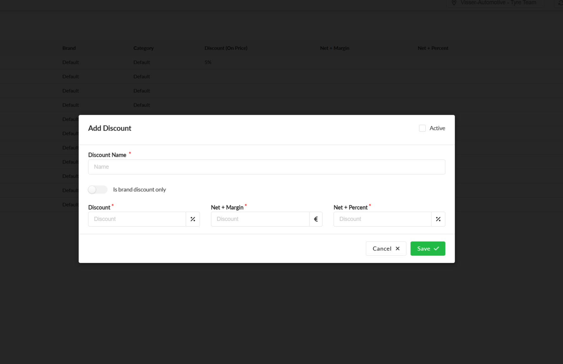Select the Net + Percent input field
The image size is (563, 364).
pos(382,219)
